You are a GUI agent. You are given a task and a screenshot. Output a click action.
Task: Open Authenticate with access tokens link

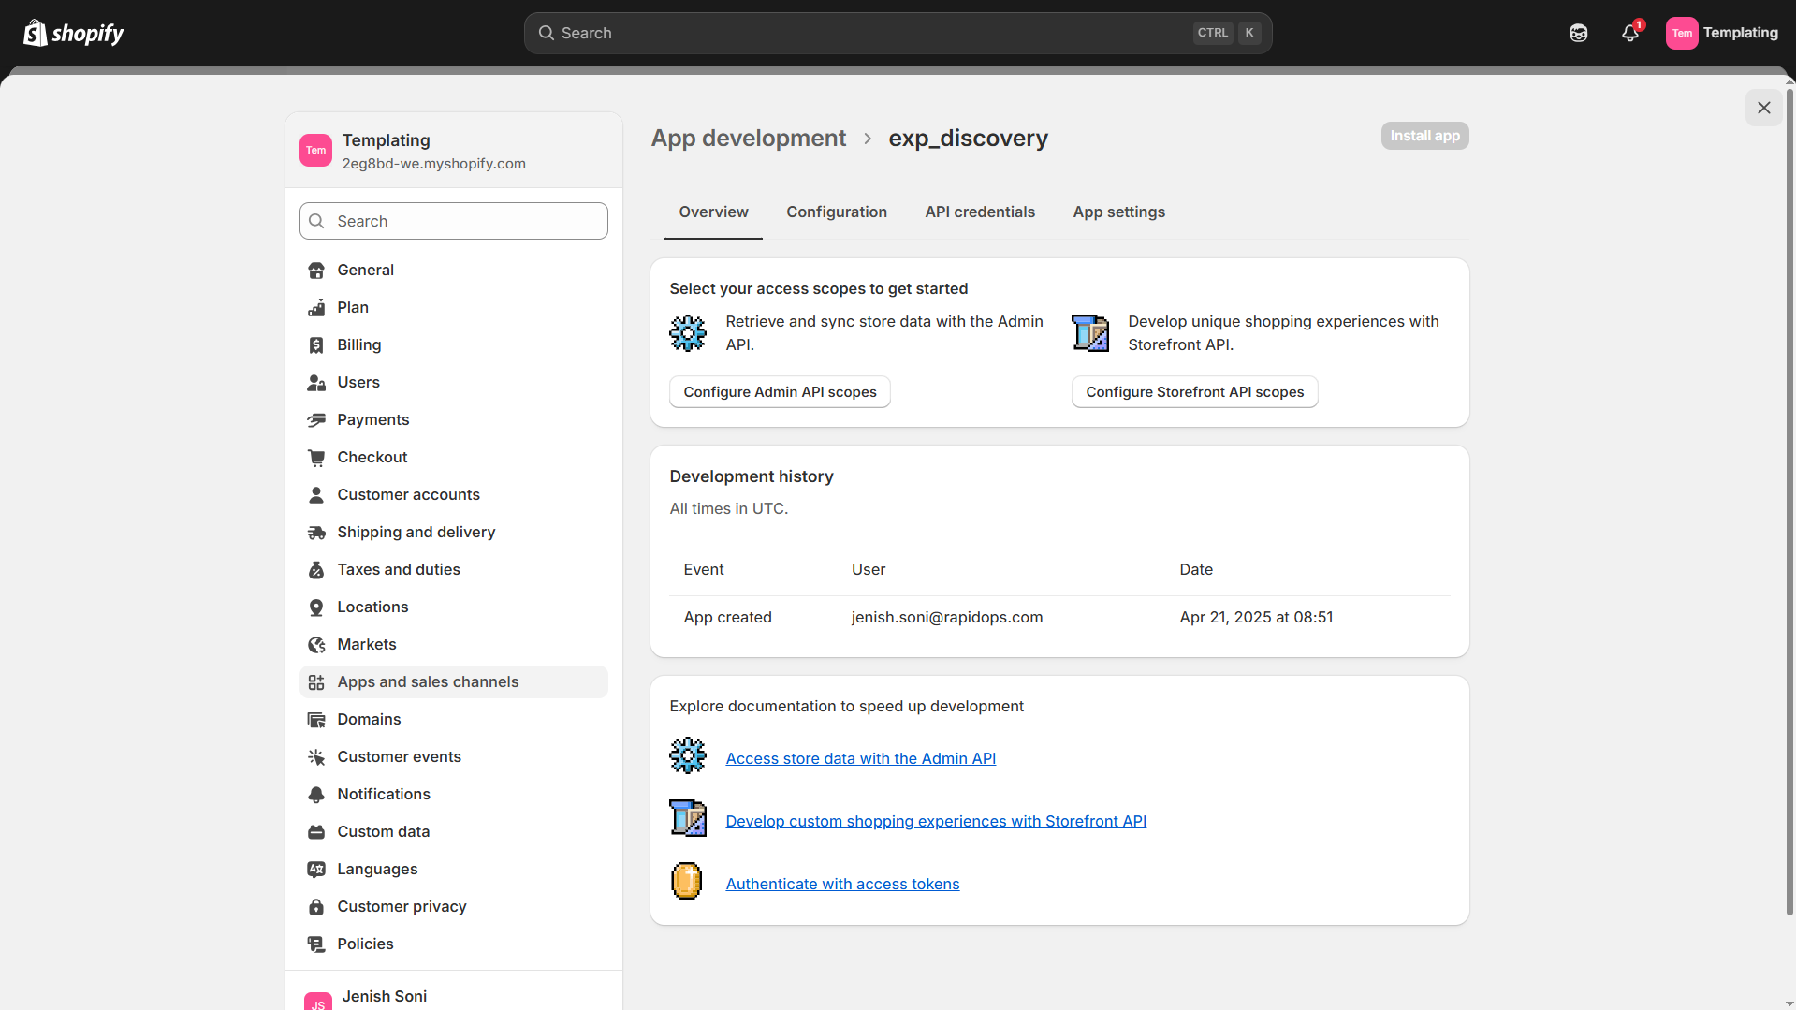click(842, 884)
